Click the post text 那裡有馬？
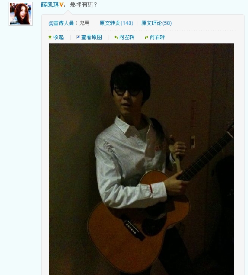The width and height of the screenshot is (248, 275). click(x=83, y=5)
